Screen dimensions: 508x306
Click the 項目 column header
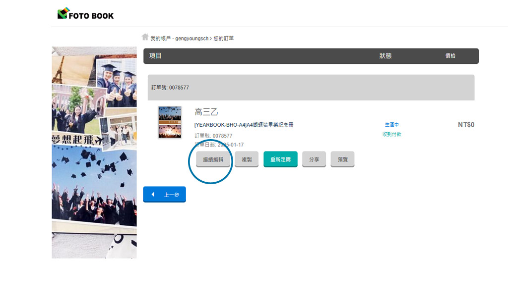(x=155, y=55)
